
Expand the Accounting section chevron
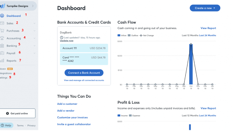coord(34,38)
